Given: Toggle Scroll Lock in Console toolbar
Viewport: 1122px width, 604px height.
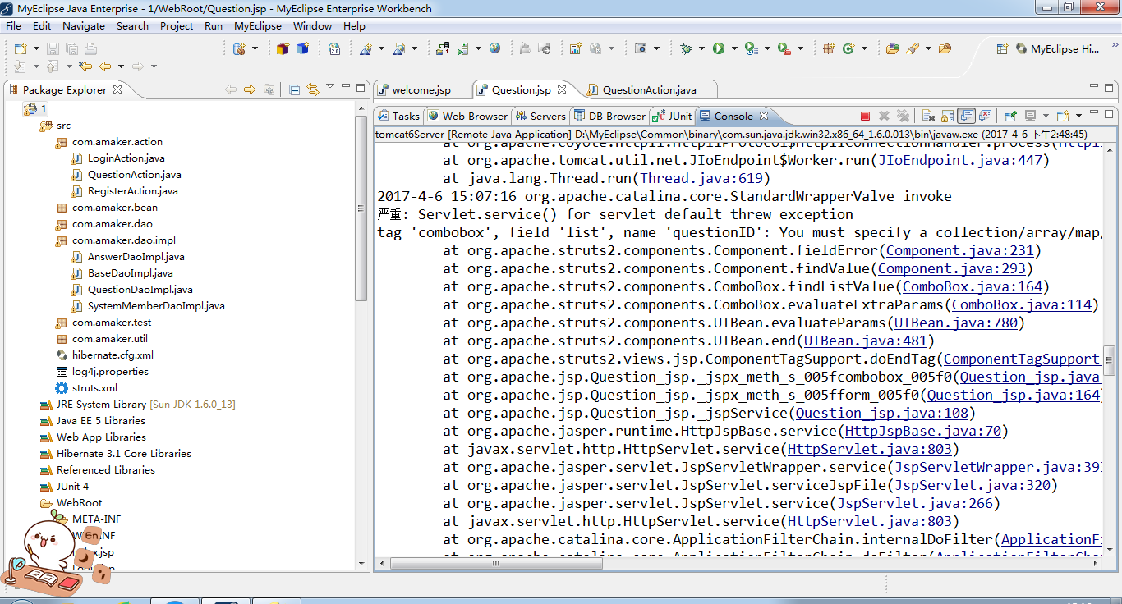Looking at the screenshot, I should (947, 116).
